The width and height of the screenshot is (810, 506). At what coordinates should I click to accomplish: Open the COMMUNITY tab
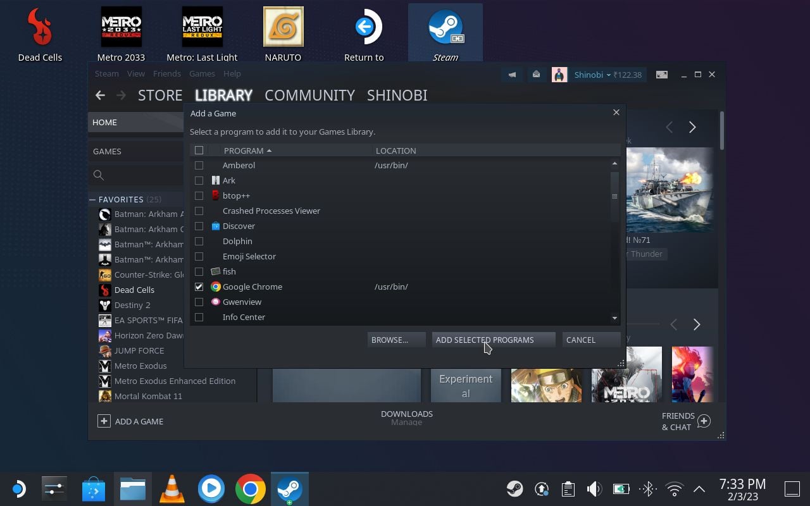click(x=309, y=96)
